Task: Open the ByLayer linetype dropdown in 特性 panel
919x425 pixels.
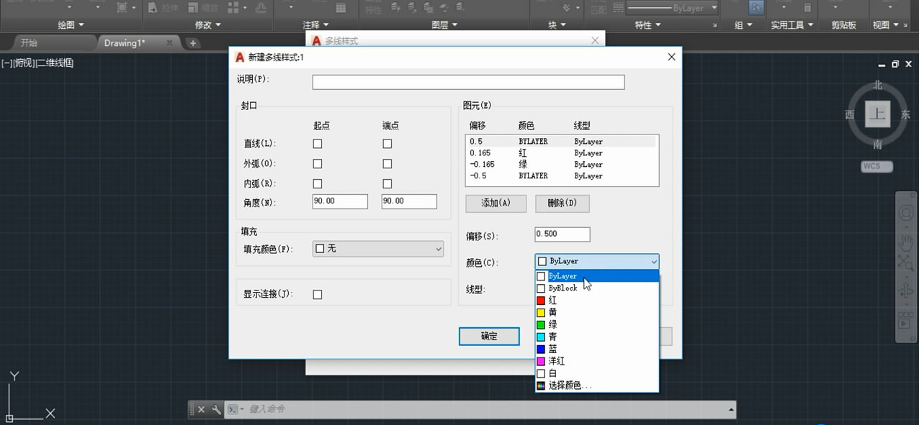Action: (712, 9)
